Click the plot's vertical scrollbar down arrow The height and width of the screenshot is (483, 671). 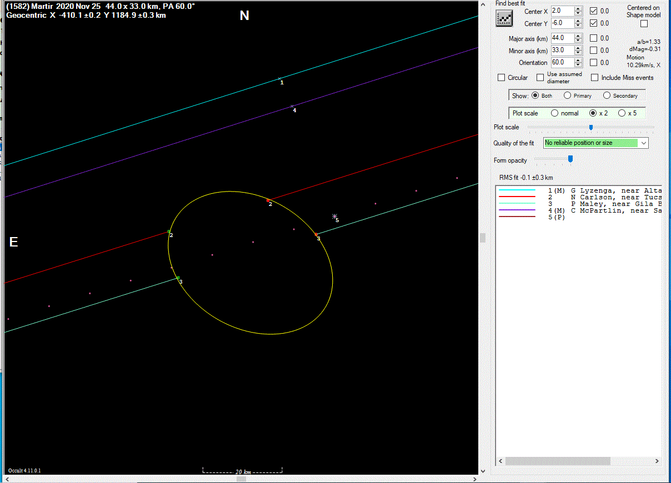[482, 471]
